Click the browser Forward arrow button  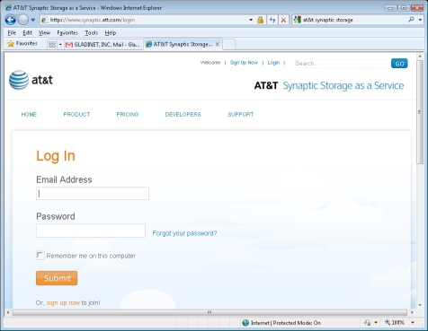(x=22, y=20)
